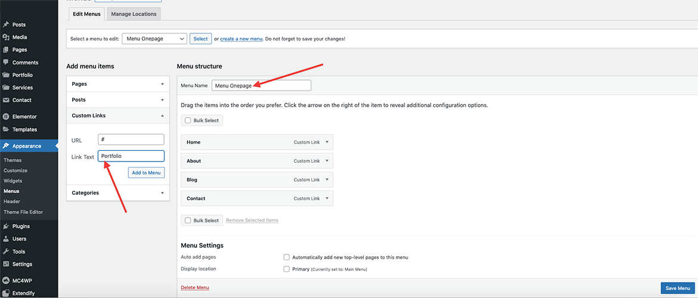Click the Save Menu button
This screenshot has width=698, height=298.
(x=678, y=288)
